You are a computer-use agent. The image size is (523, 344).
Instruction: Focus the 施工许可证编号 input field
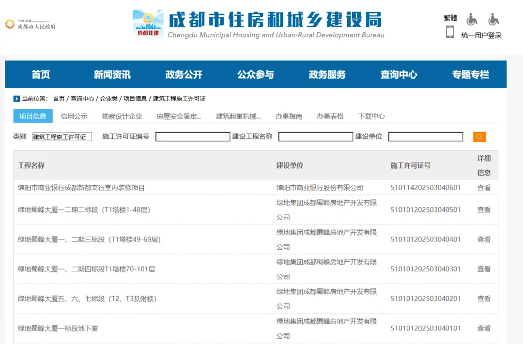pos(193,136)
